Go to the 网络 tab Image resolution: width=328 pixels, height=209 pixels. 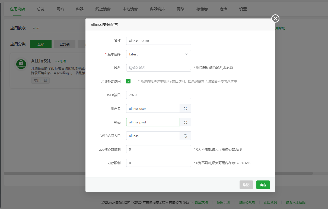coord(181,9)
